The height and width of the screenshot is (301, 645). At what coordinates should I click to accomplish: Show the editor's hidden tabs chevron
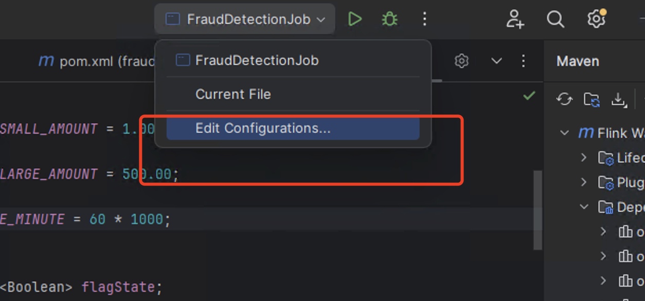[x=496, y=61]
